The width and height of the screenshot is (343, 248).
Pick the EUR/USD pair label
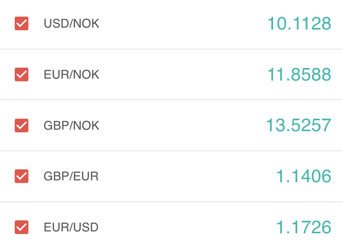point(71,227)
